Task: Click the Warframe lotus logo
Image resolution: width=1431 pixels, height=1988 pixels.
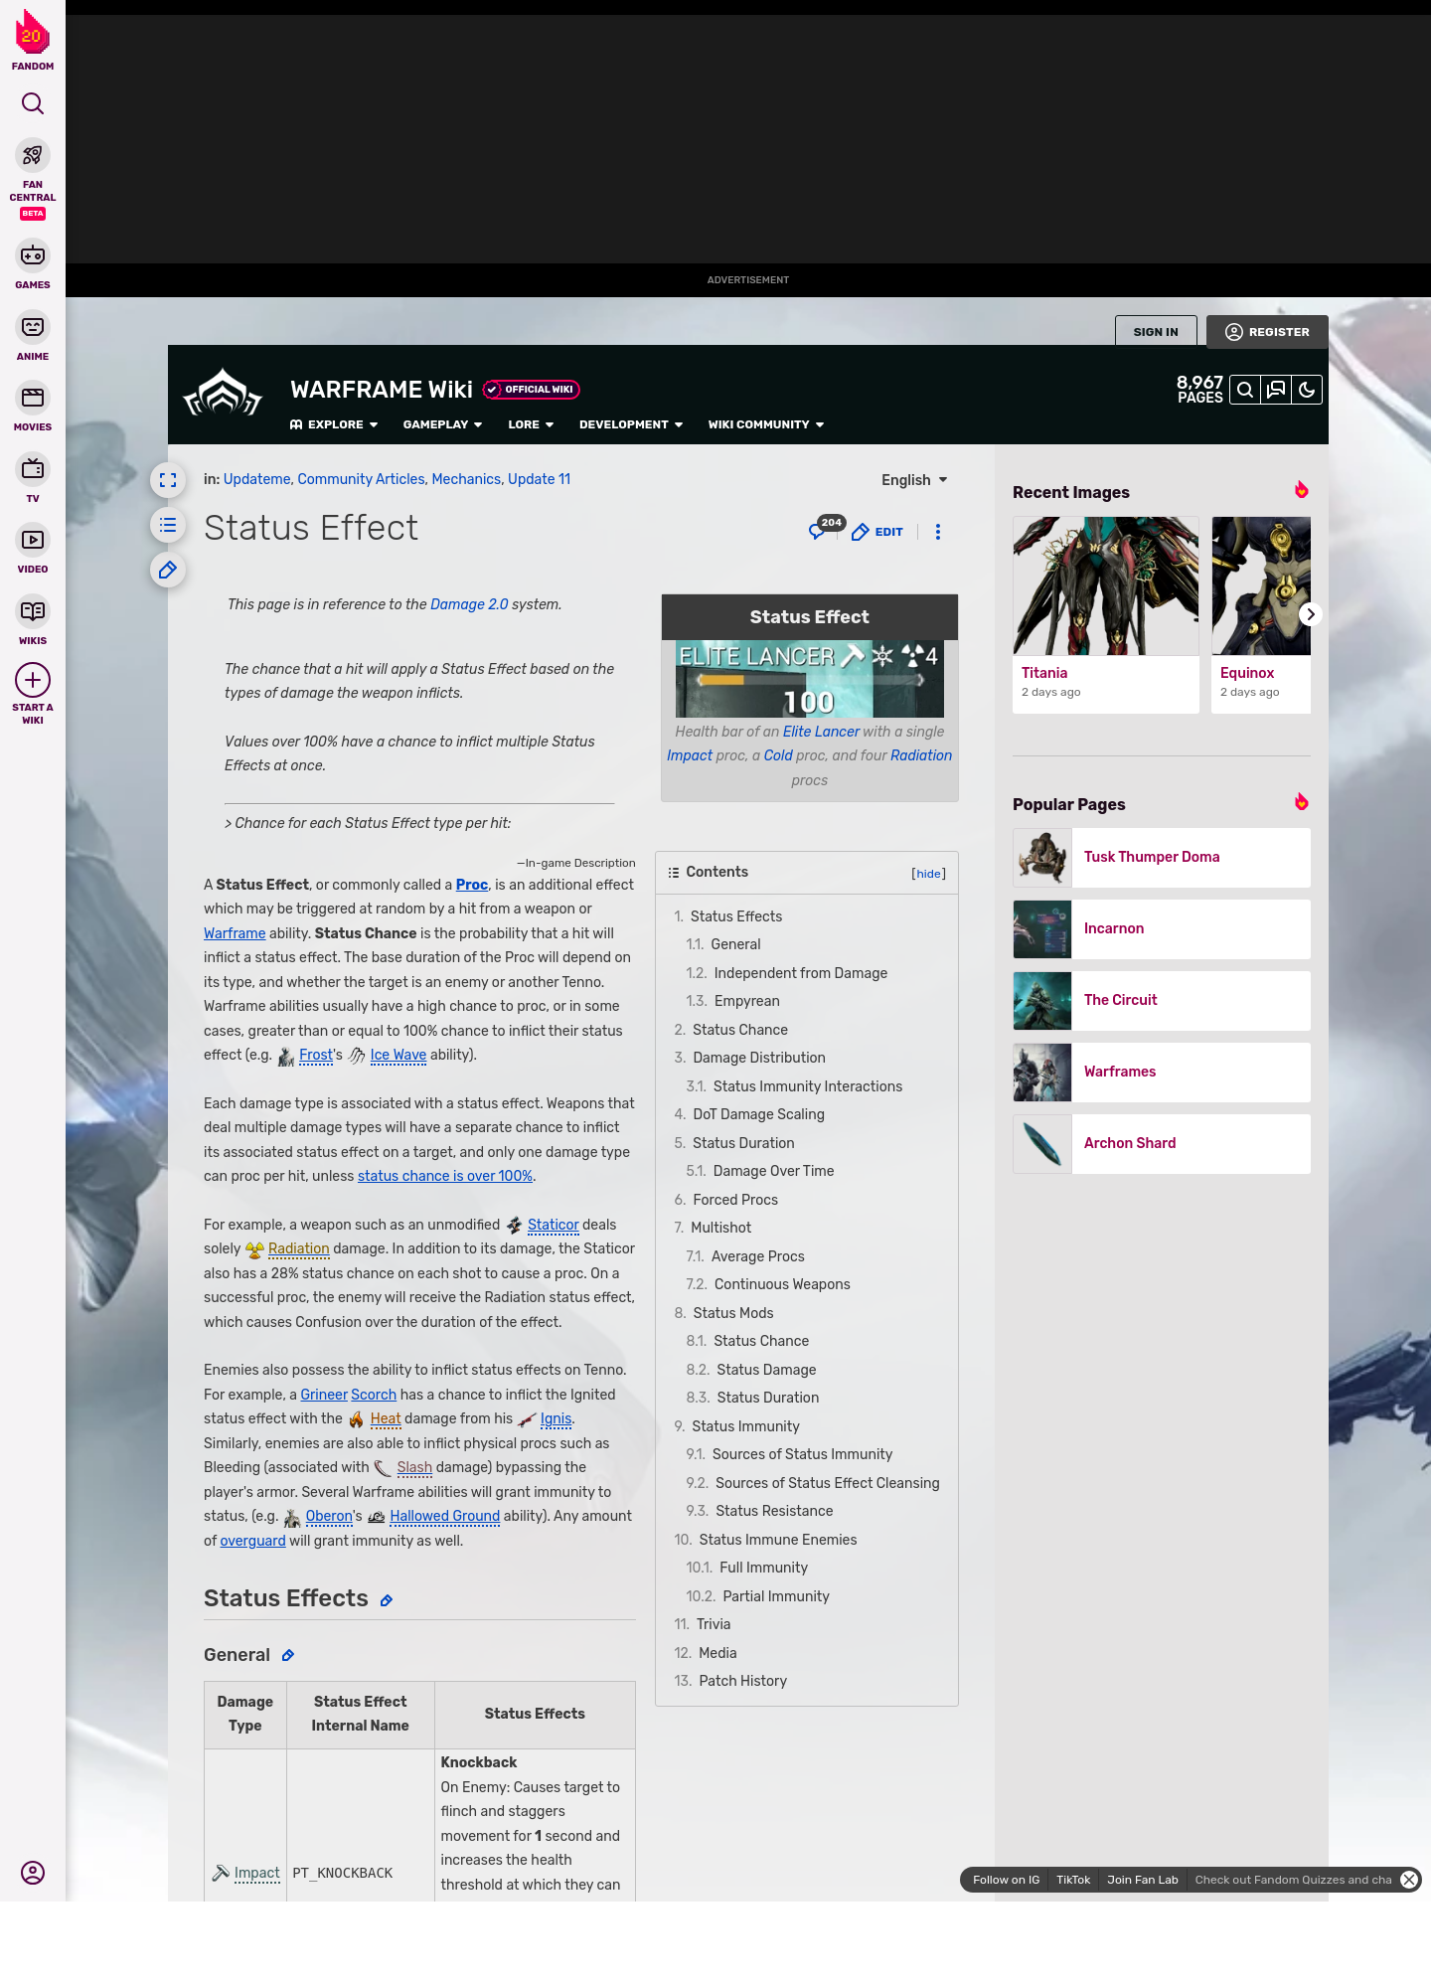Action: [223, 394]
